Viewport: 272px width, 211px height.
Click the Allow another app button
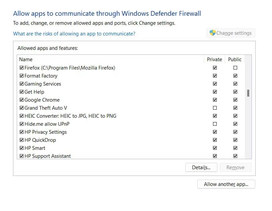click(226, 184)
